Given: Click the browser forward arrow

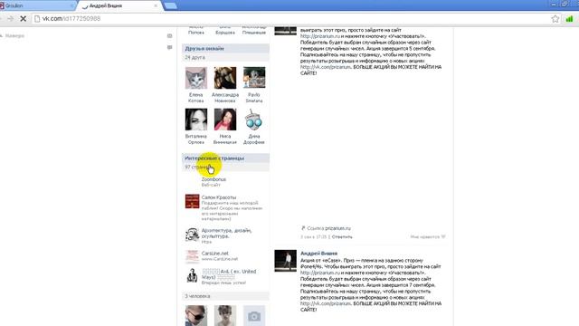Looking at the screenshot, I should pos(10,18).
